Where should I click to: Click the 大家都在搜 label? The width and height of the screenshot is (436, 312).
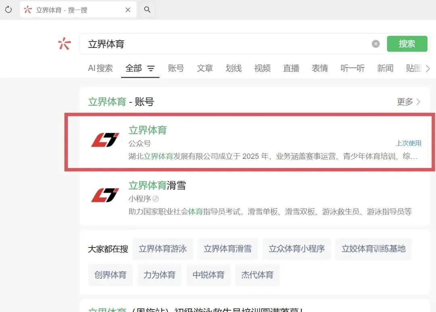tap(108, 249)
